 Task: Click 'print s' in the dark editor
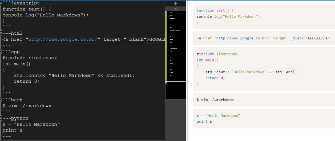(13, 130)
